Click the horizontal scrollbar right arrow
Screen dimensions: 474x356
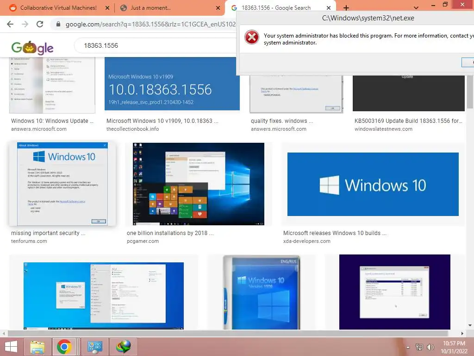462,333
